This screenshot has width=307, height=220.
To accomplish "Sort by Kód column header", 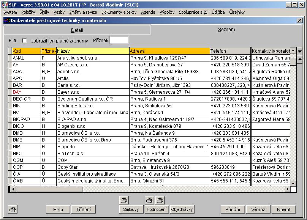I will click(x=26, y=51).
